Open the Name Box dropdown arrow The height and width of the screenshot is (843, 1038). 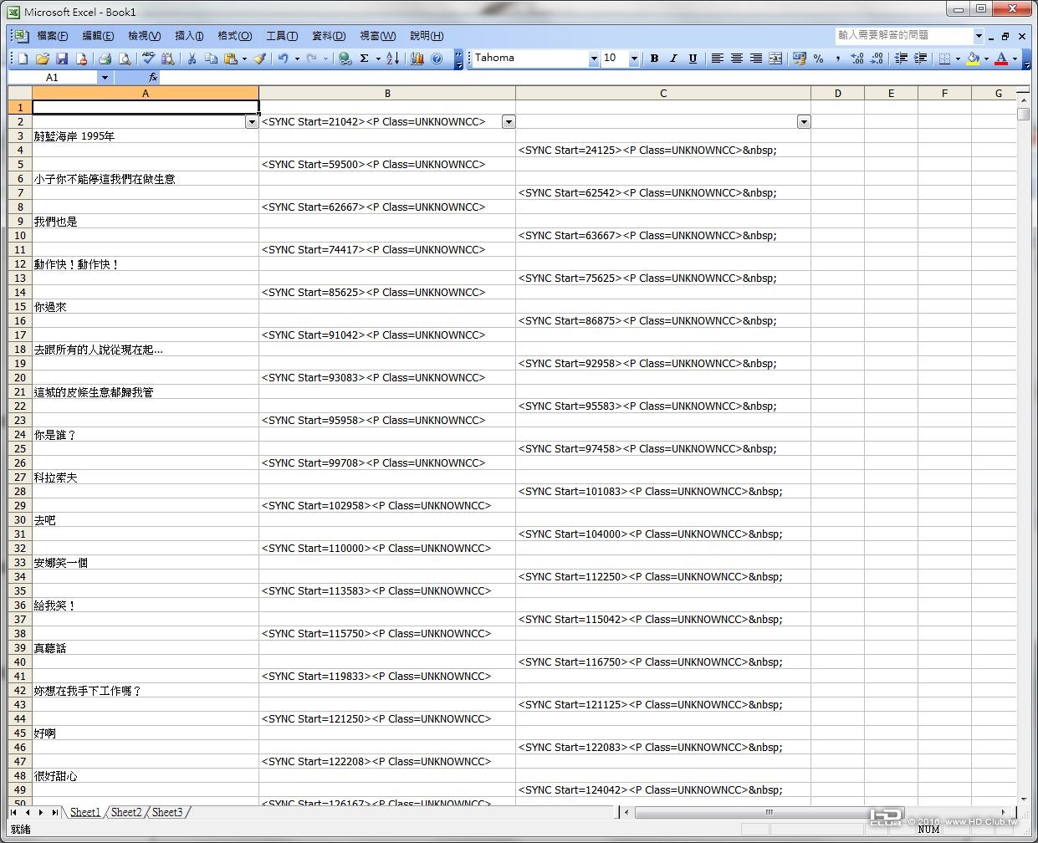pos(105,77)
